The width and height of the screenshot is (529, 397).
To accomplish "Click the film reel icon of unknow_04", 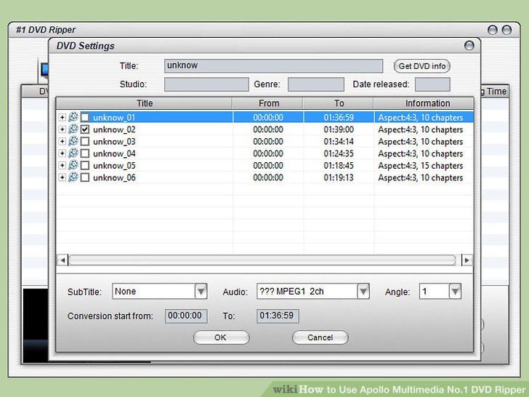I will (x=73, y=153).
